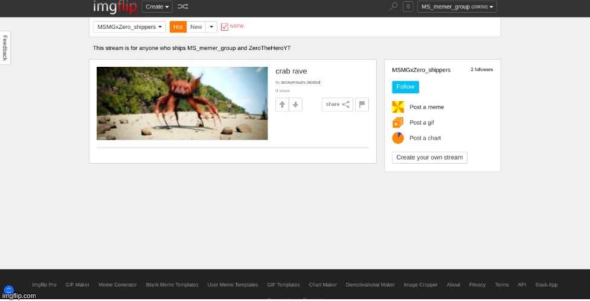The height and width of the screenshot is (301, 590).
Task: Open the crab rave image thumbnail
Action: coord(182,103)
